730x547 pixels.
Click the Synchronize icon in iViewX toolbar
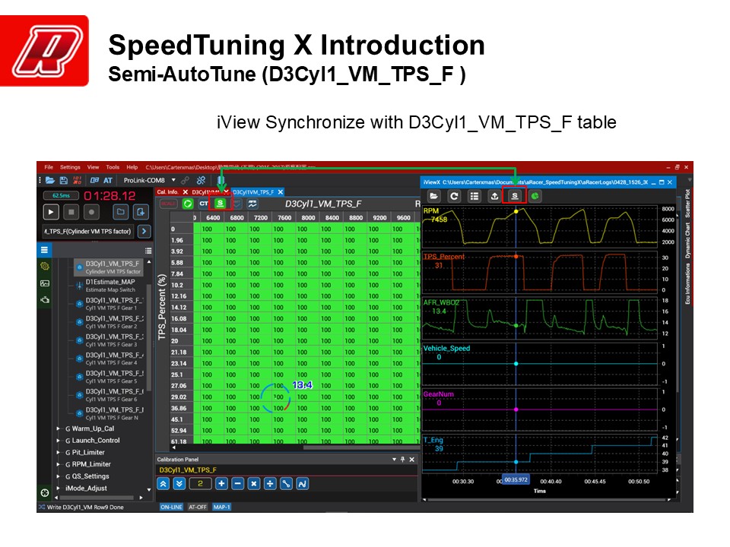click(x=514, y=196)
